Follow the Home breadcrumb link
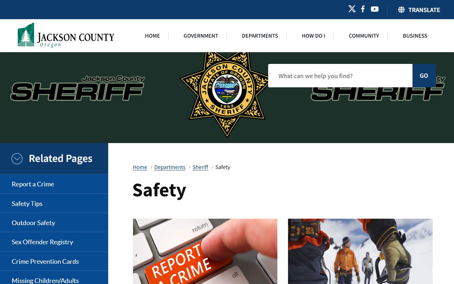Screen dimensions: 454x284 (140, 167)
